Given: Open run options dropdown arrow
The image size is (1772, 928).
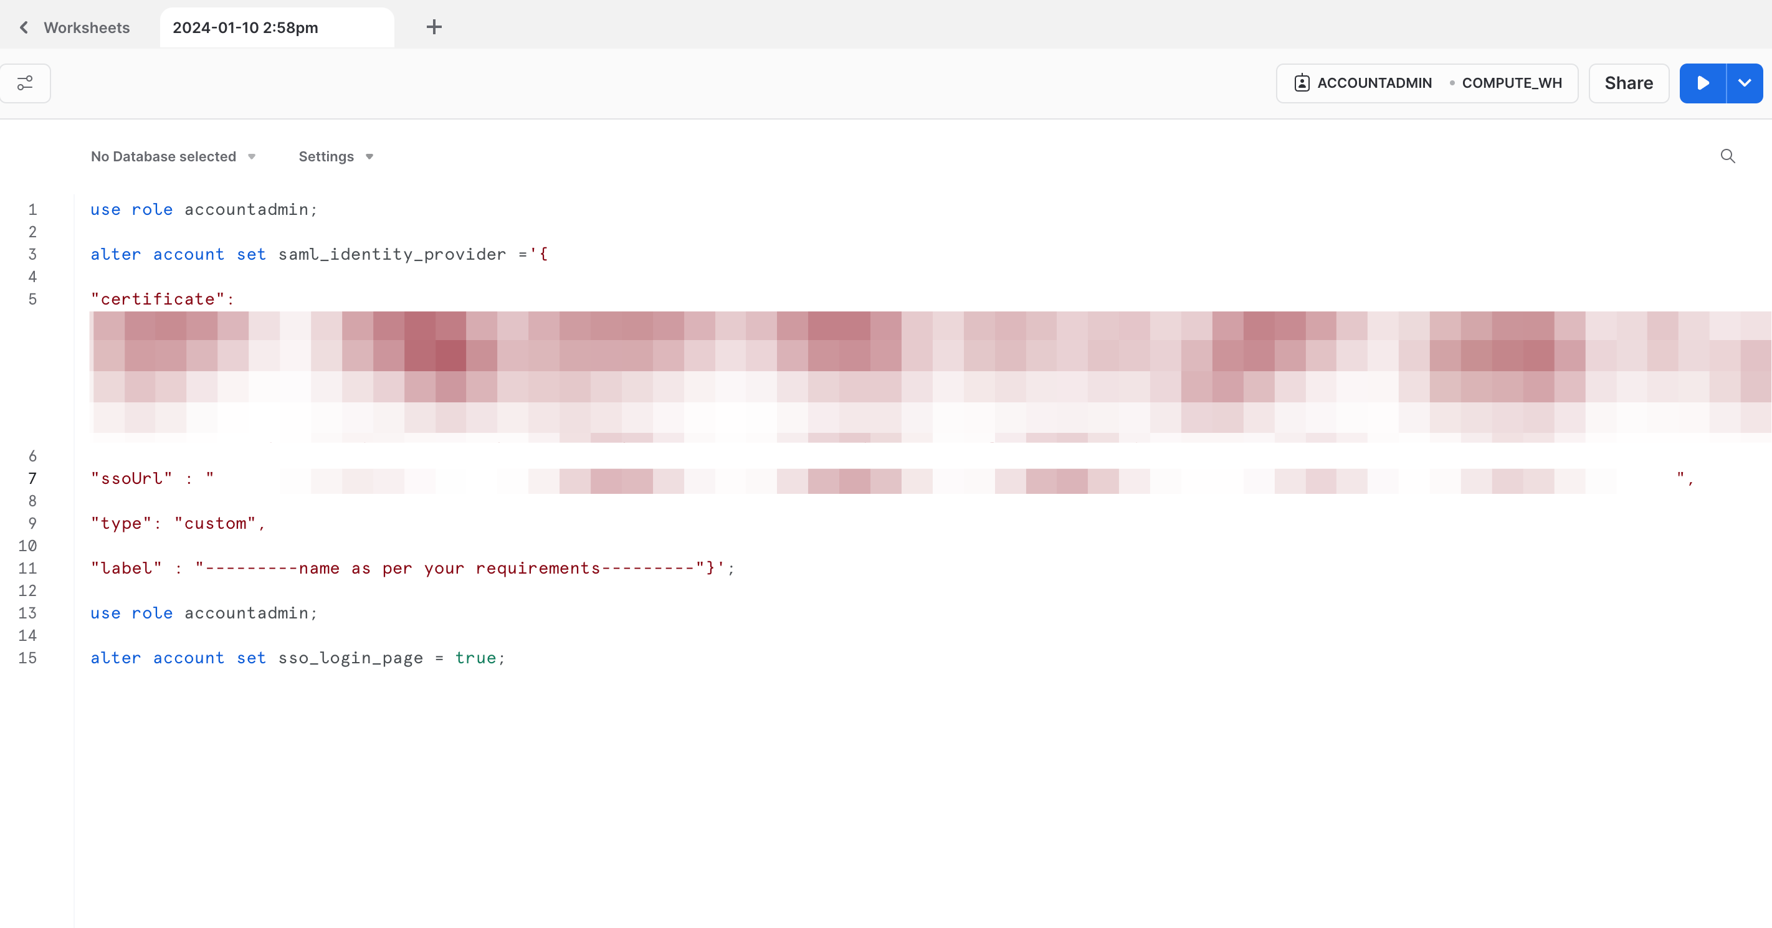Looking at the screenshot, I should 1745,83.
